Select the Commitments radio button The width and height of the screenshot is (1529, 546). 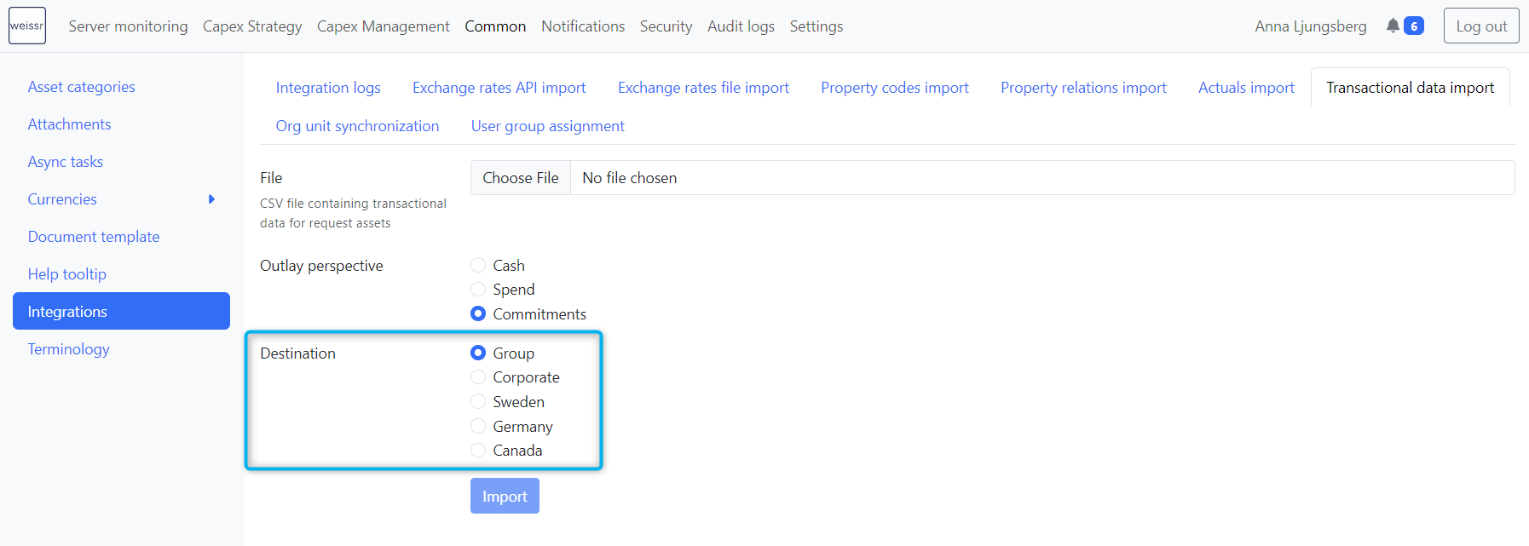coord(478,313)
